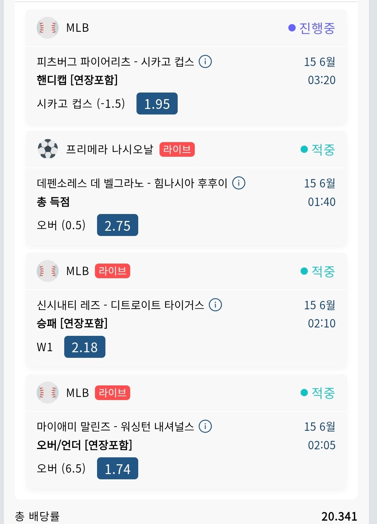Click the 2.75 odds button
377x524 pixels.
click(118, 225)
